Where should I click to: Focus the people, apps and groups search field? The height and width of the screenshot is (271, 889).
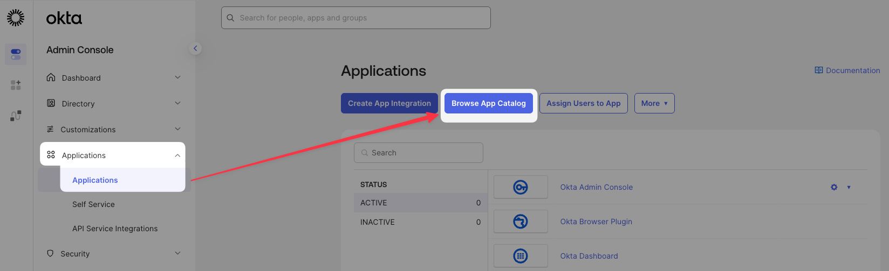pyautogui.click(x=356, y=18)
